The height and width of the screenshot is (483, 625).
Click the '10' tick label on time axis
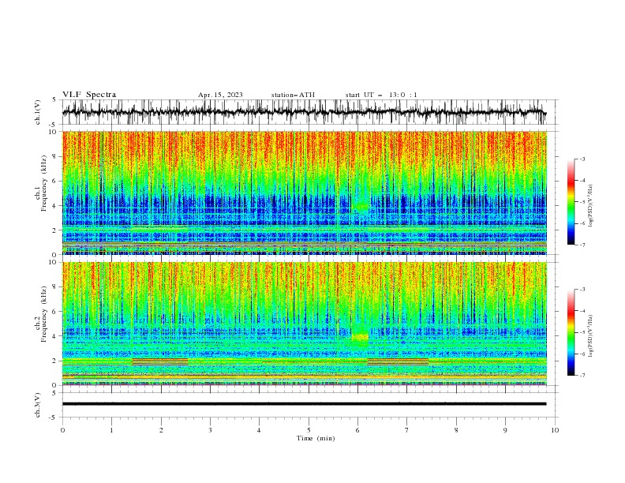(555, 430)
